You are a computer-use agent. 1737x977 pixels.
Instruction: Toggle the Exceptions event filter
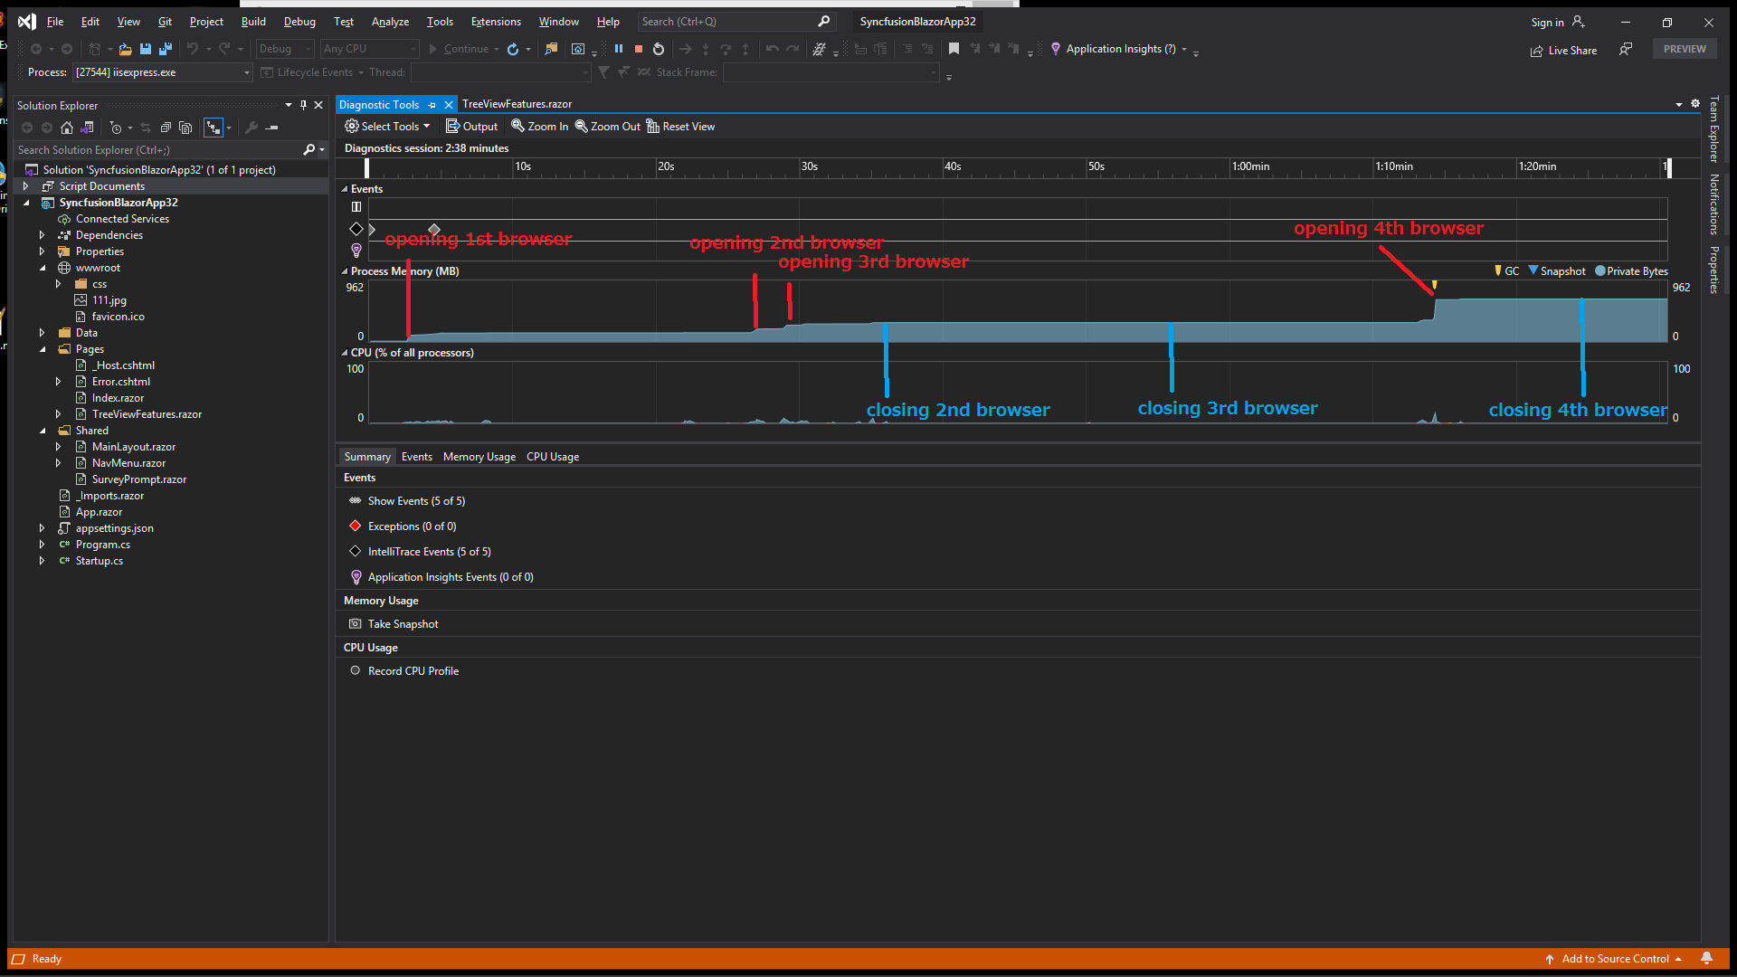click(x=412, y=526)
